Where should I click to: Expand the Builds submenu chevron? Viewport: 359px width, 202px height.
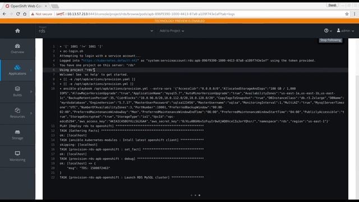(x=31, y=91)
